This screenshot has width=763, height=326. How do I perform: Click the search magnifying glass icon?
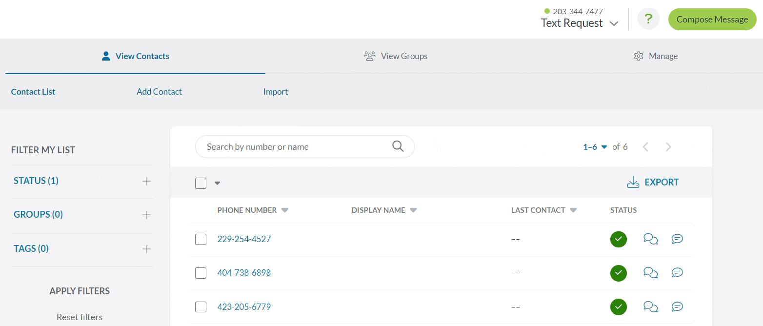(398, 146)
